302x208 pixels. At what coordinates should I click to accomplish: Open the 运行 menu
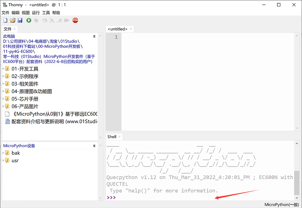pyautogui.click(x=36, y=13)
